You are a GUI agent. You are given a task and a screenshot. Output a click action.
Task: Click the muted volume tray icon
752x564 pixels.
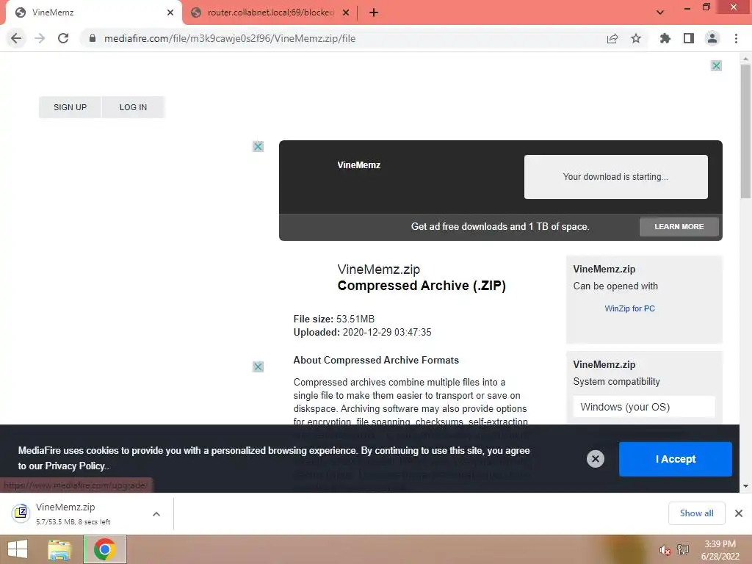click(664, 550)
